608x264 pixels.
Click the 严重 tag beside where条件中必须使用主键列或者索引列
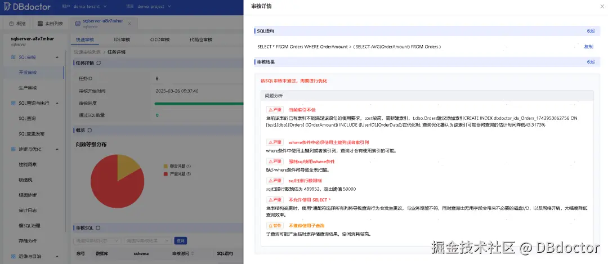point(275,142)
